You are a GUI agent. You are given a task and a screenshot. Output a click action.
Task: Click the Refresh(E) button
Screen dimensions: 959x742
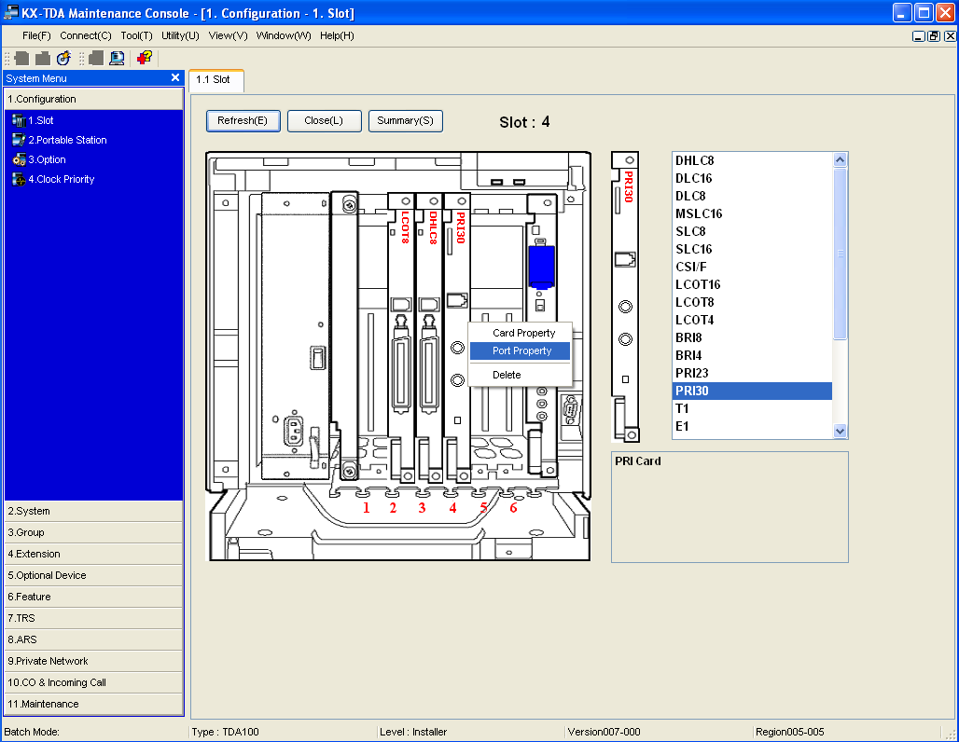pos(243,120)
